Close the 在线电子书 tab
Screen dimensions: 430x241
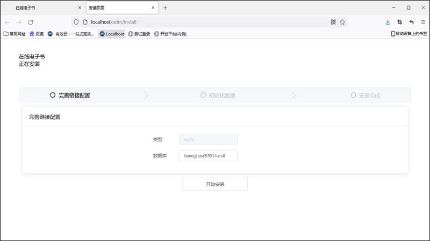[80, 7]
